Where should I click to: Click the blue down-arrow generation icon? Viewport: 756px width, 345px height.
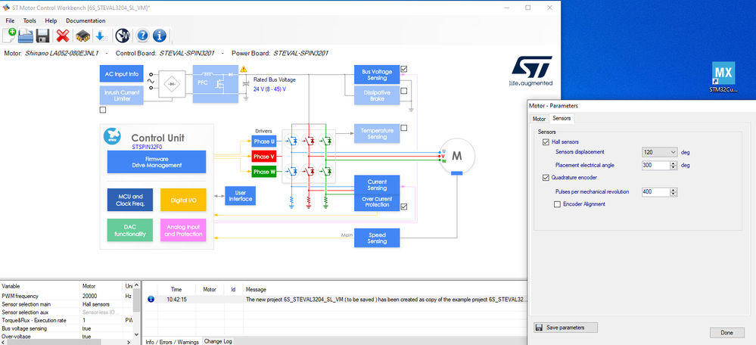pos(101,35)
